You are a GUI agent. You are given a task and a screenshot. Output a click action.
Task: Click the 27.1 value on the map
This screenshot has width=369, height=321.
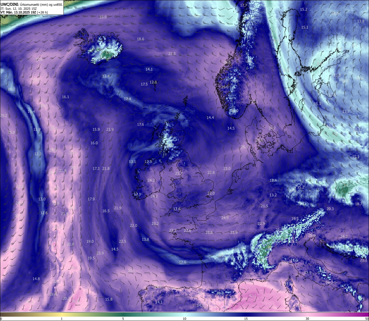(131, 271)
